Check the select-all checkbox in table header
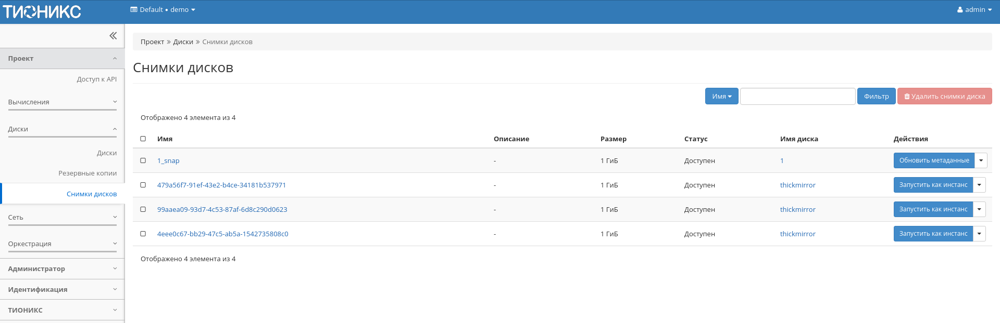The width and height of the screenshot is (1000, 323). tap(143, 139)
